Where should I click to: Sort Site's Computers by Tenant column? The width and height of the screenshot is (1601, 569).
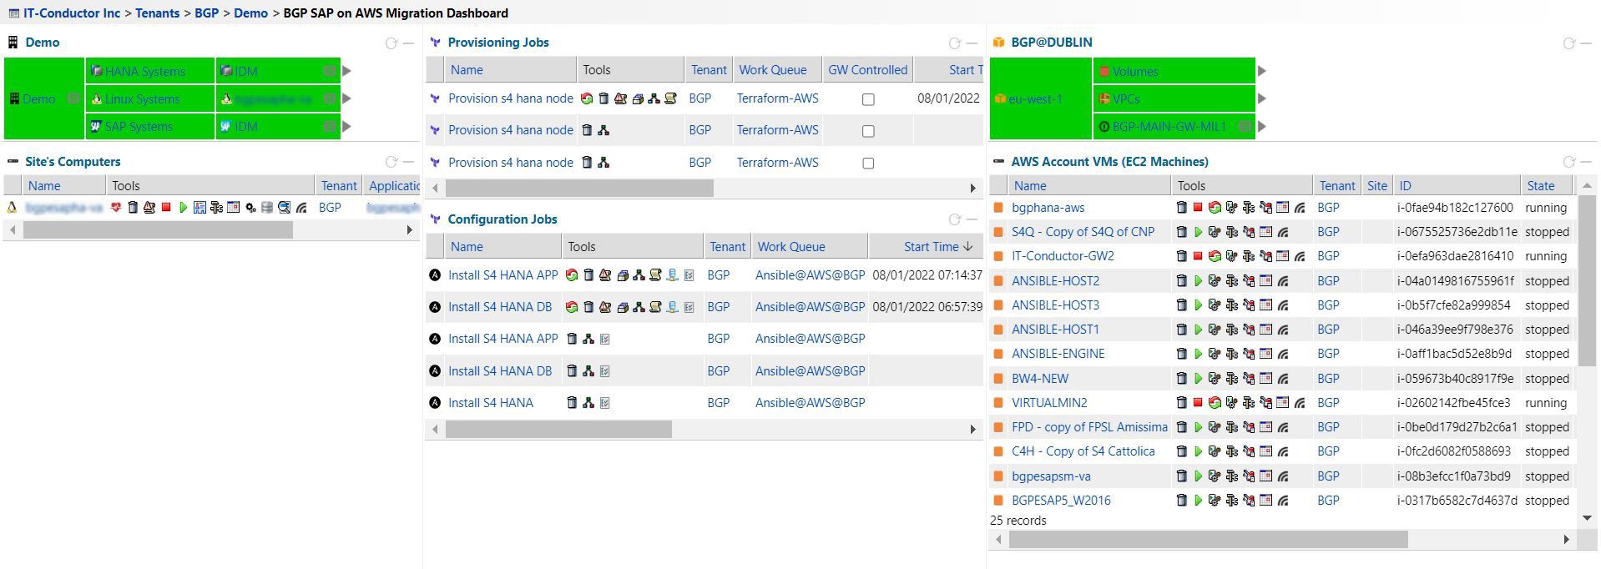click(x=339, y=186)
